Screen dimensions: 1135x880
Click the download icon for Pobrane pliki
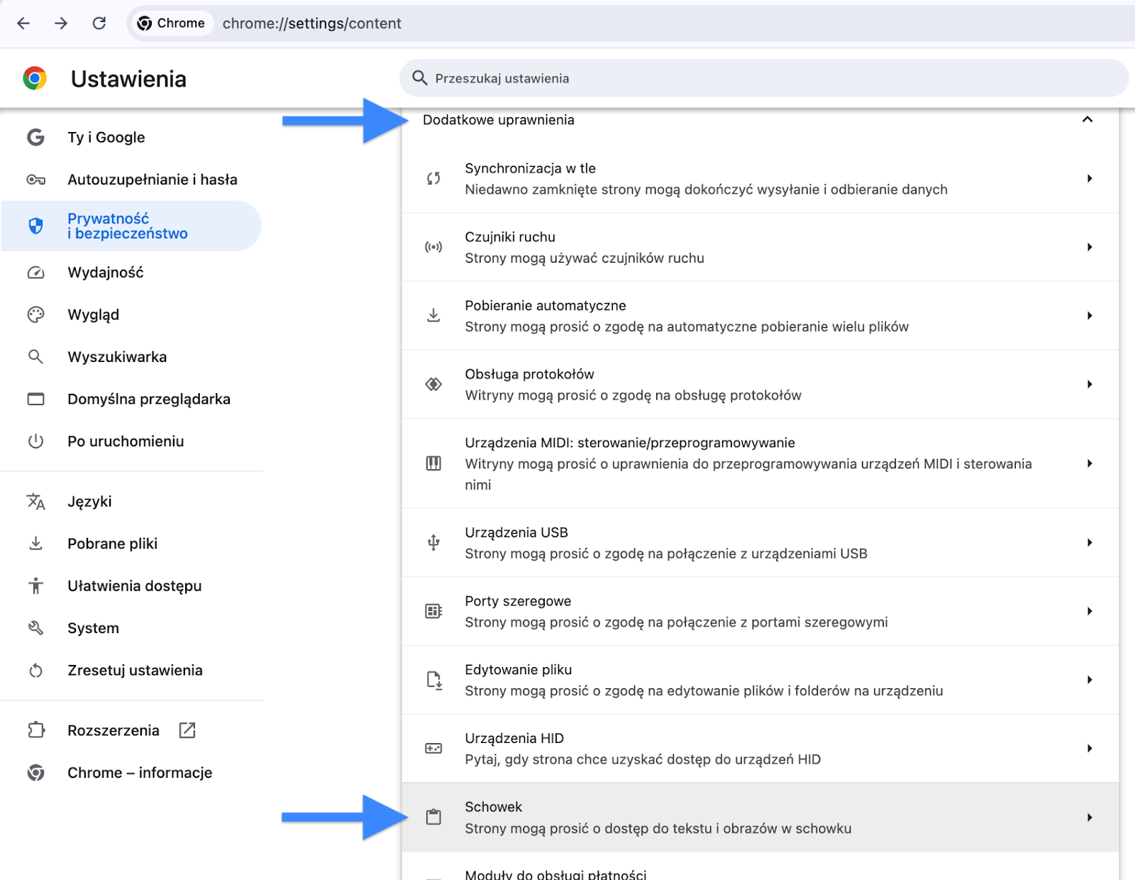coord(35,544)
